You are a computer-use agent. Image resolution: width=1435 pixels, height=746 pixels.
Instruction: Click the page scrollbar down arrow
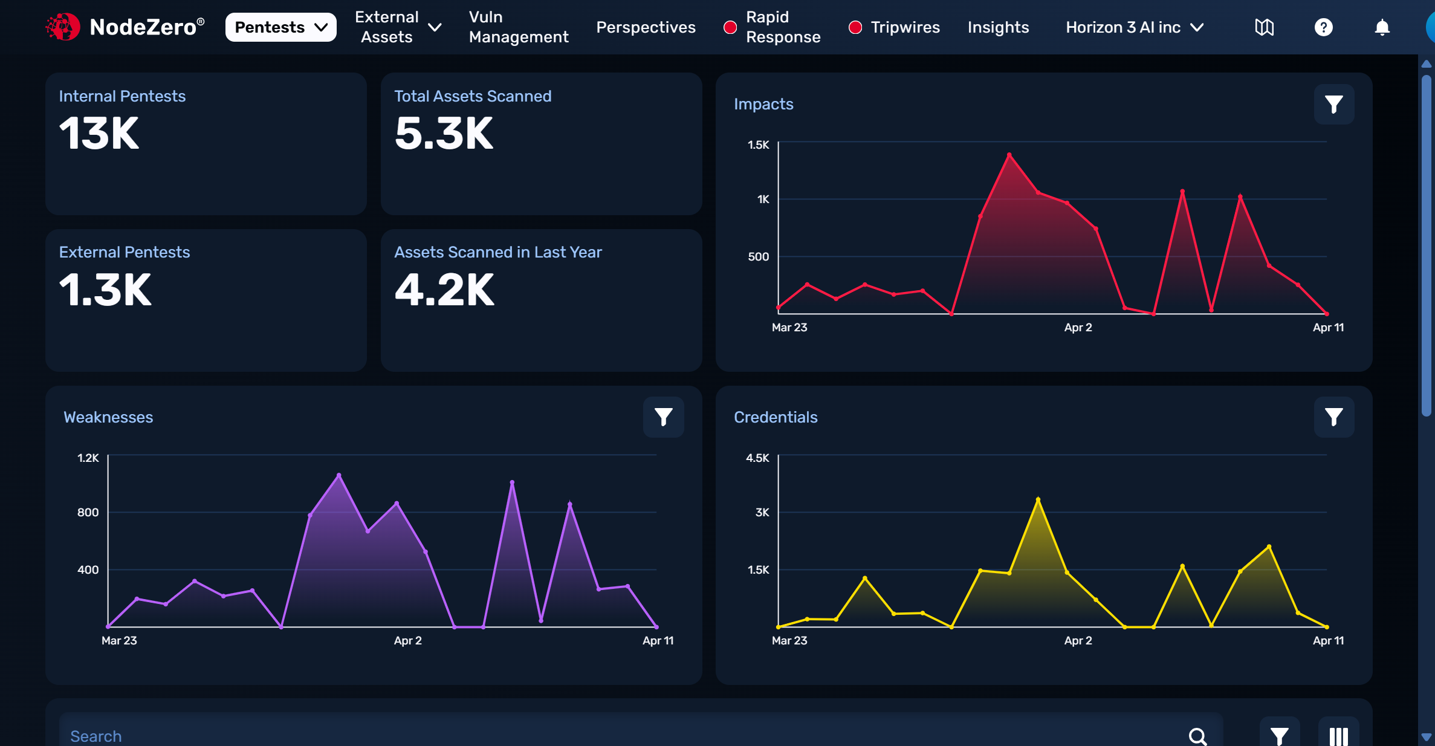point(1426,737)
